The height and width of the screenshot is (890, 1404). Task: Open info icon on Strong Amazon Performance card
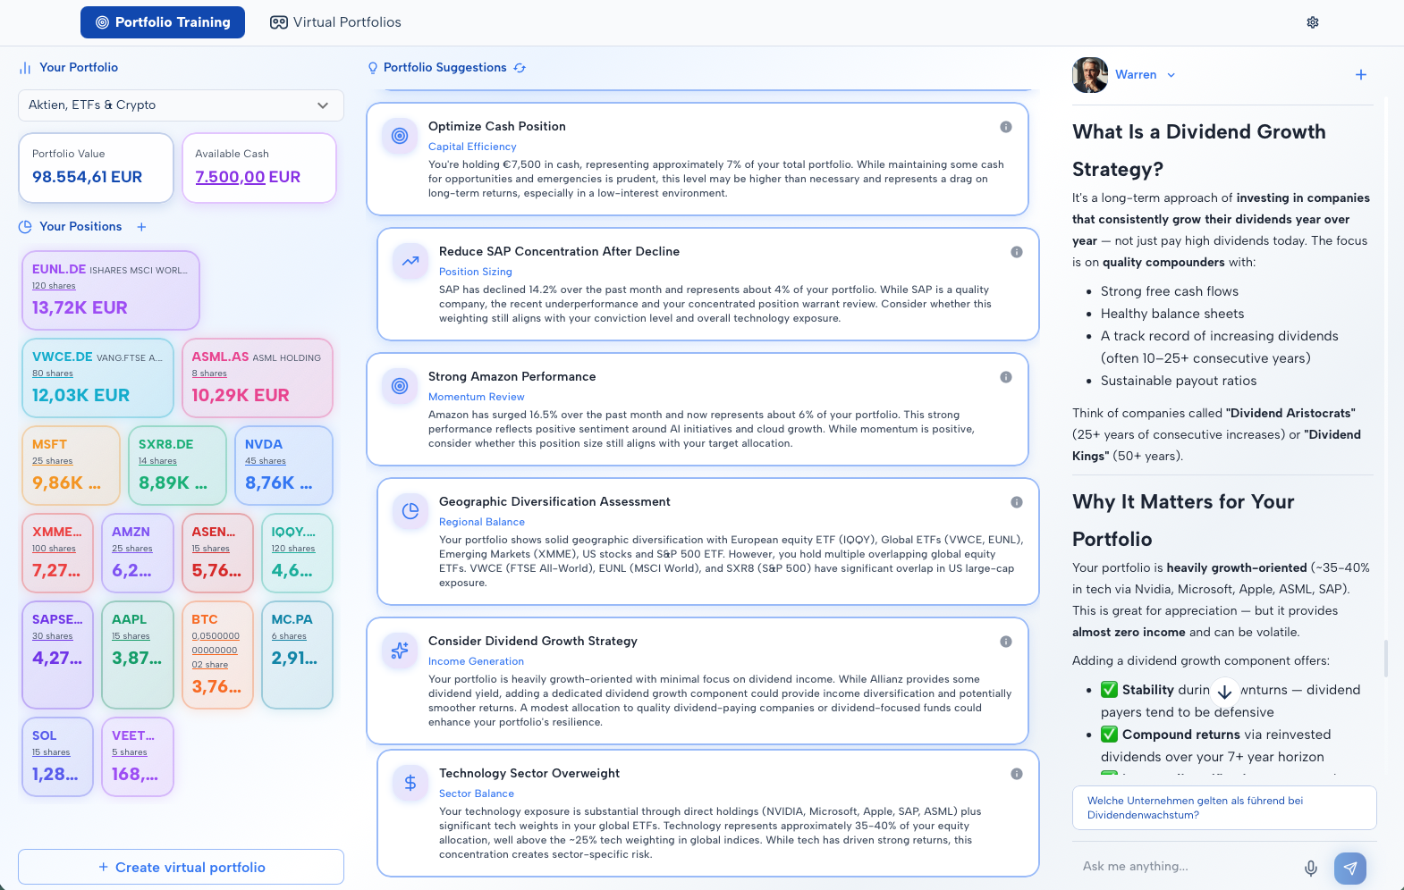(x=1005, y=377)
